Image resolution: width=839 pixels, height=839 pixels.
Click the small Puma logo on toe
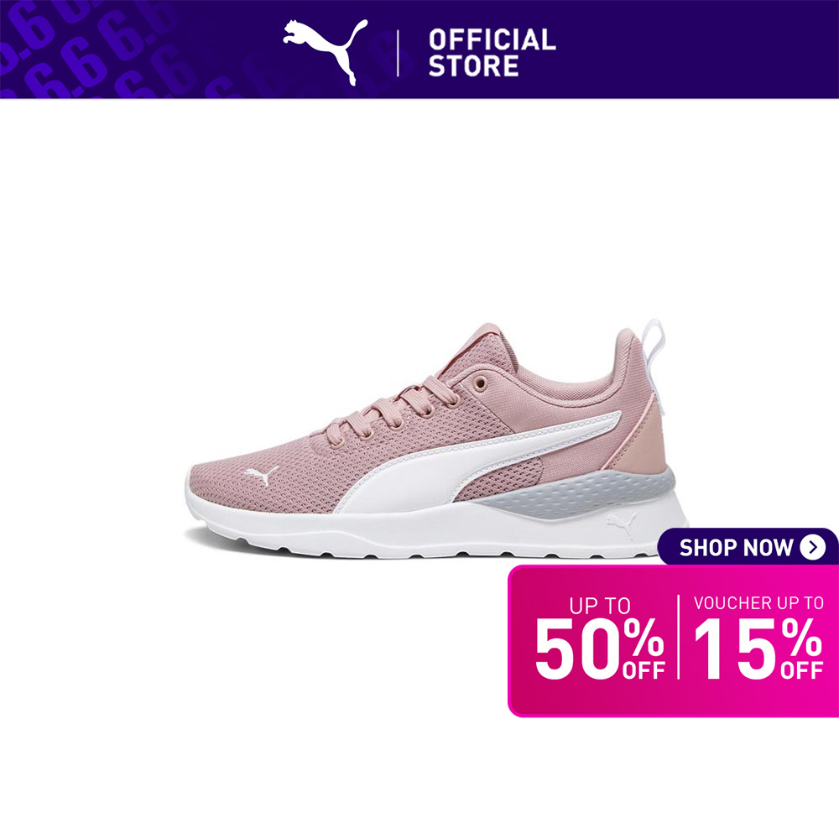(262, 475)
